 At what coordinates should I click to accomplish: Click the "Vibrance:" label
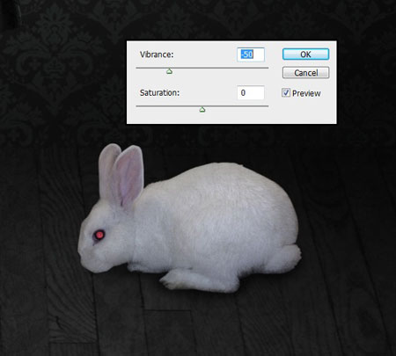157,54
